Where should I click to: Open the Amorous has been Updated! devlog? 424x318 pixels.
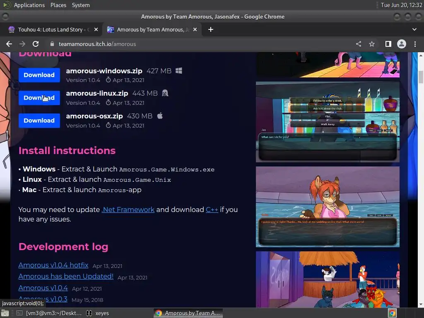(x=66, y=276)
